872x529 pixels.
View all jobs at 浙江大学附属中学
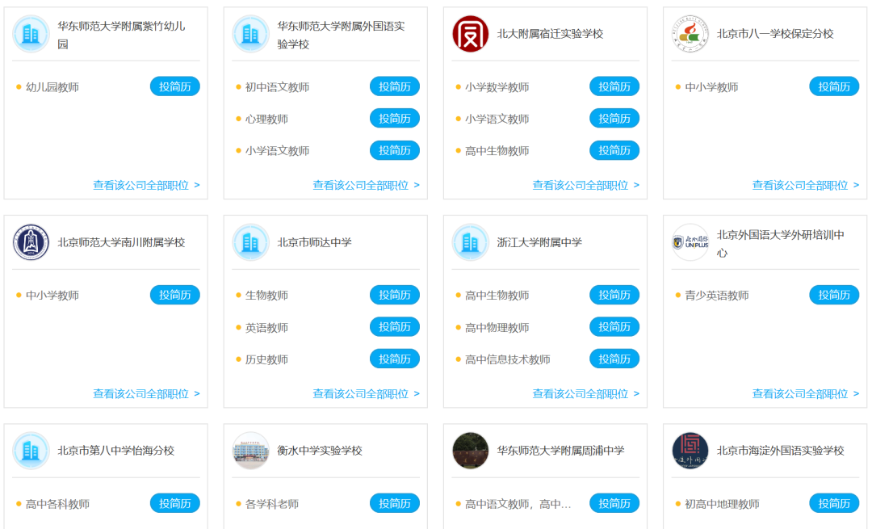click(585, 394)
